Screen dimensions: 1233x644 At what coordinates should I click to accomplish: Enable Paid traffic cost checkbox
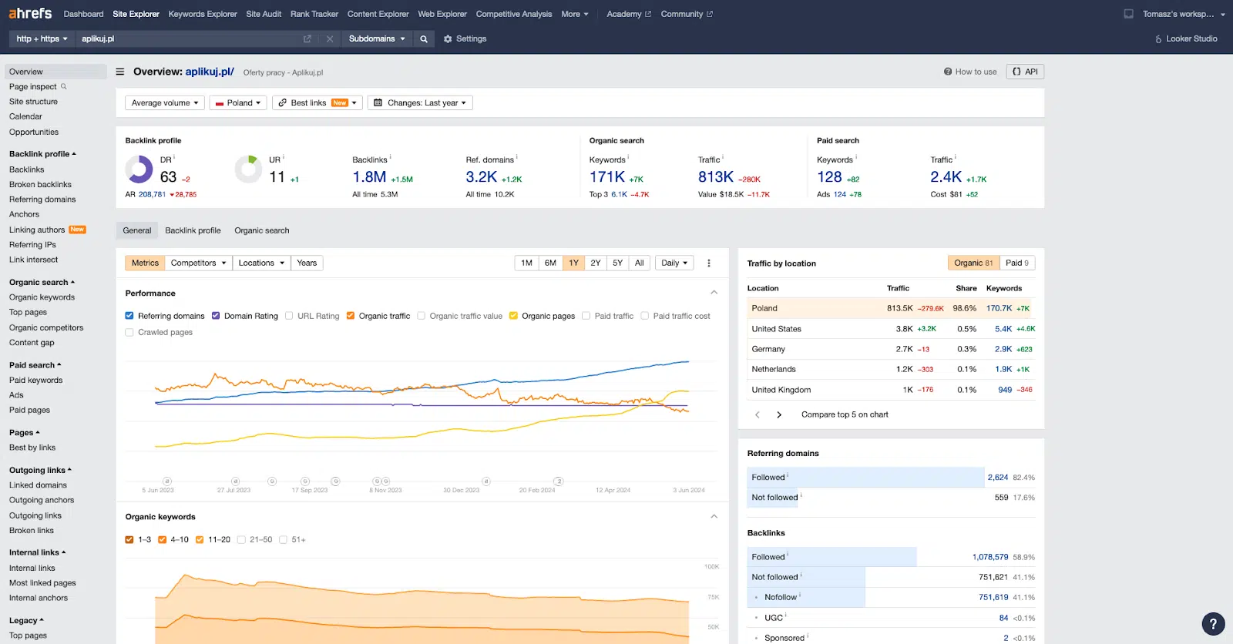point(645,316)
